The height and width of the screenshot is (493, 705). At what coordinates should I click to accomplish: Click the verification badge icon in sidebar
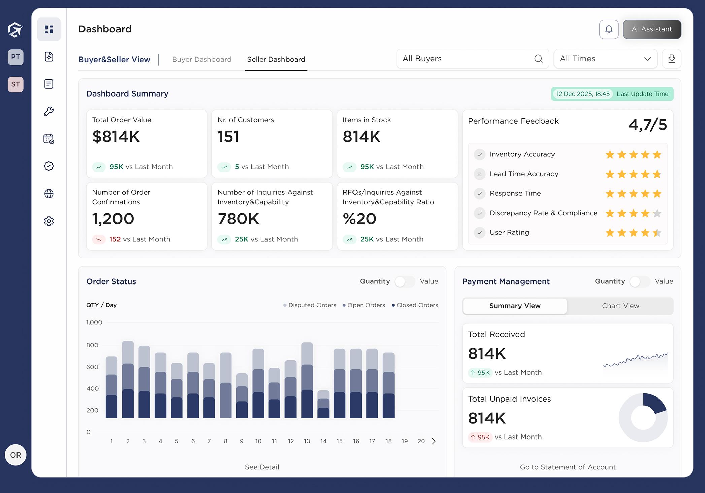pos(49,166)
